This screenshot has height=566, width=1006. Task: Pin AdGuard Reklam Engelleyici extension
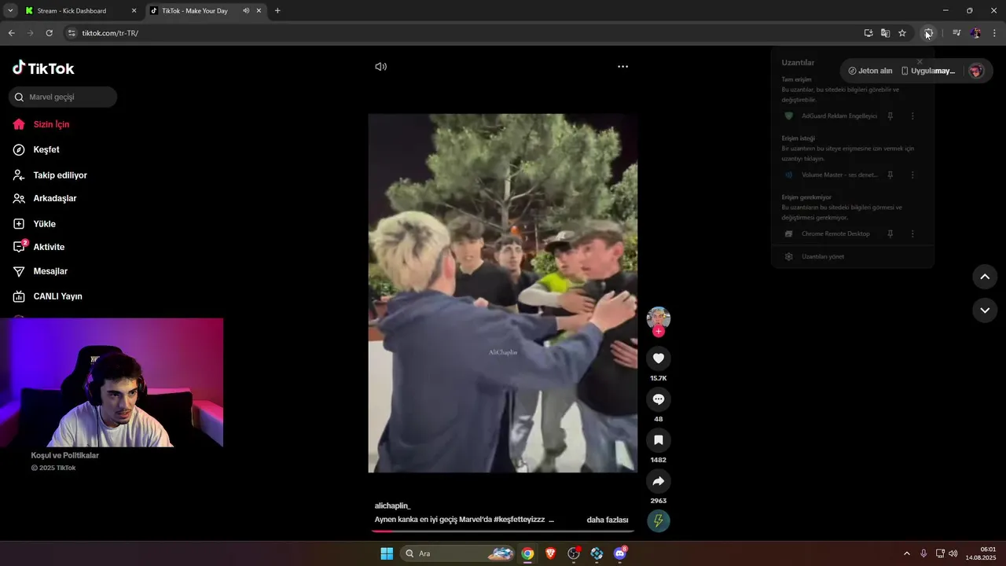tap(890, 116)
